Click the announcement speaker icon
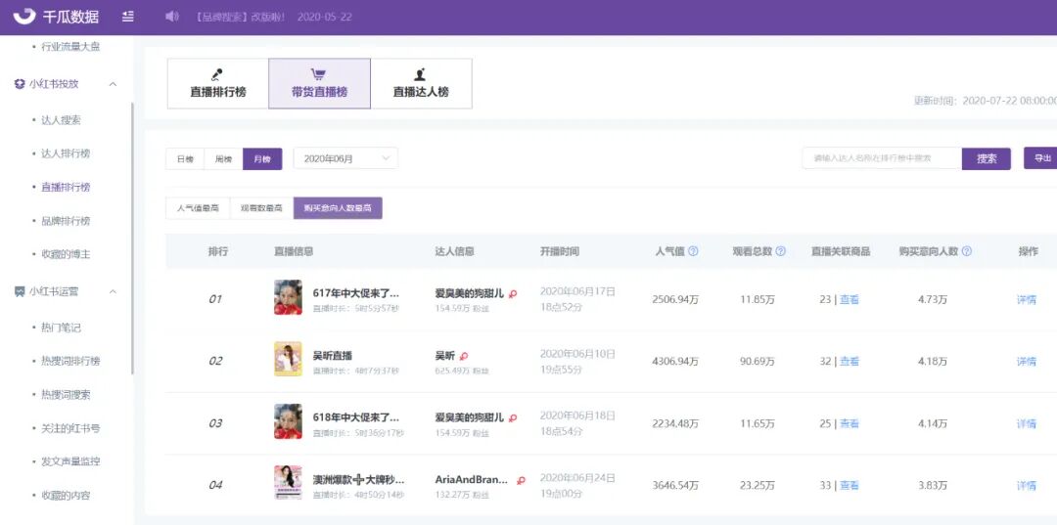The image size is (1057, 525). coord(172,17)
